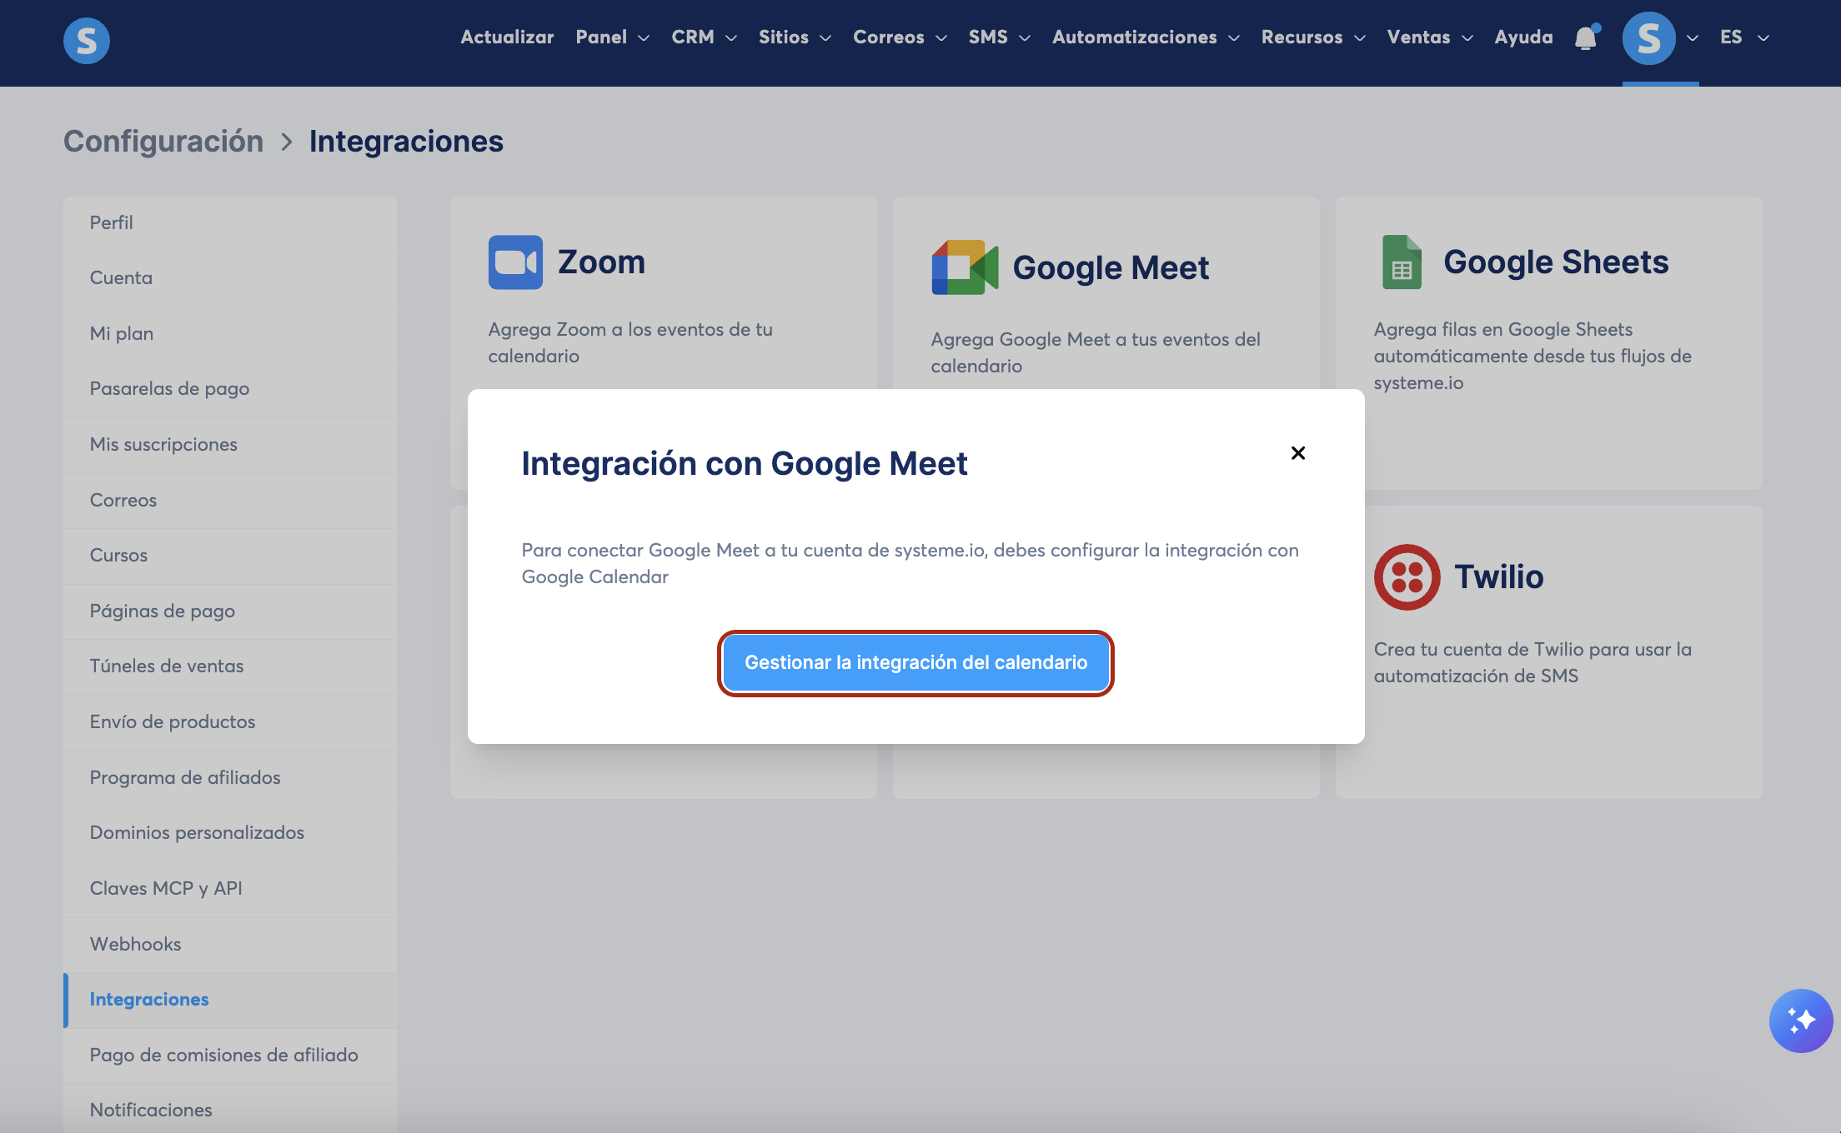Select Integraciones in the sidebar
Viewport: 1841px width, 1133px height.
pyautogui.click(x=230, y=1000)
